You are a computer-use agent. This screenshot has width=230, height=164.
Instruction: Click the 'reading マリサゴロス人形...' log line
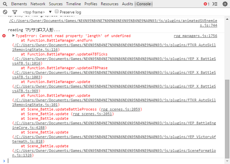[x=34, y=30]
